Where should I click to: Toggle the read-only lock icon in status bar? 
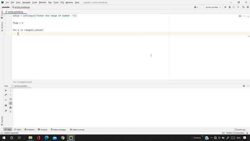pos(247,133)
